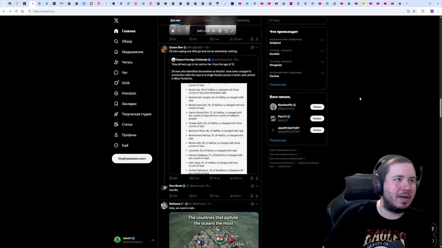This screenshot has width=442, height=248.
Task: Repost Elon Musk post
Action: coord(193,196)
